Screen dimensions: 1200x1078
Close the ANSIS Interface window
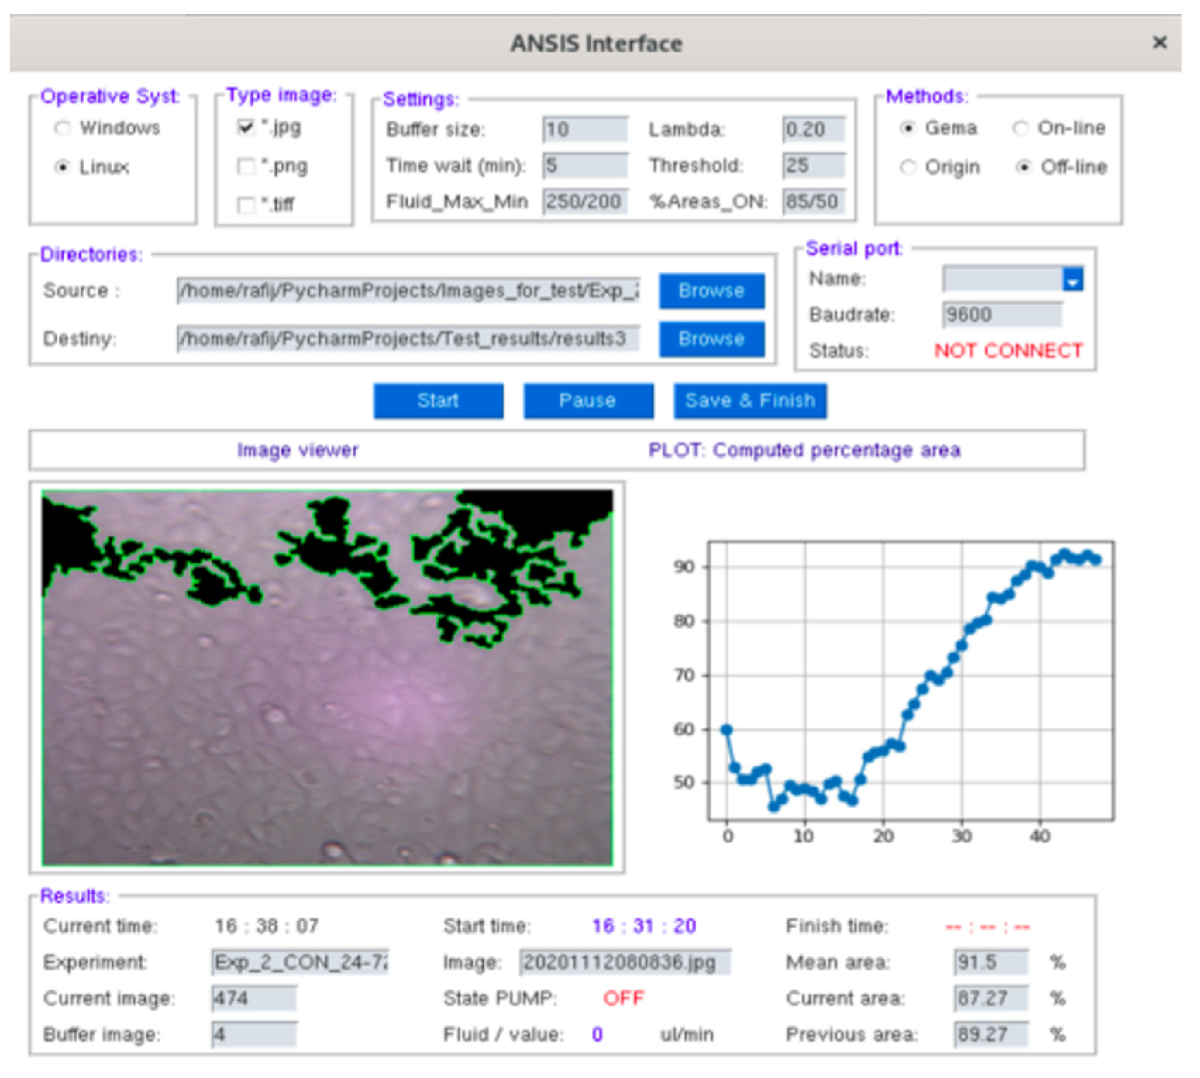[1159, 43]
